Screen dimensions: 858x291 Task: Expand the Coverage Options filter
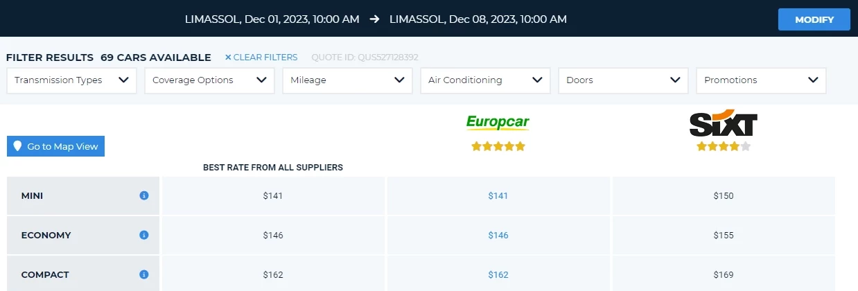point(209,80)
